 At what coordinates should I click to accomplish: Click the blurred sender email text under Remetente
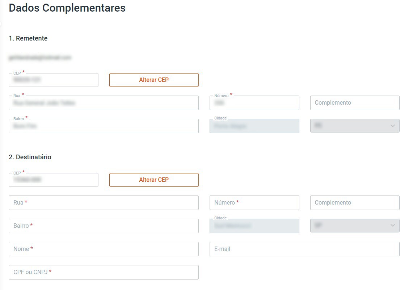tap(40, 58)
